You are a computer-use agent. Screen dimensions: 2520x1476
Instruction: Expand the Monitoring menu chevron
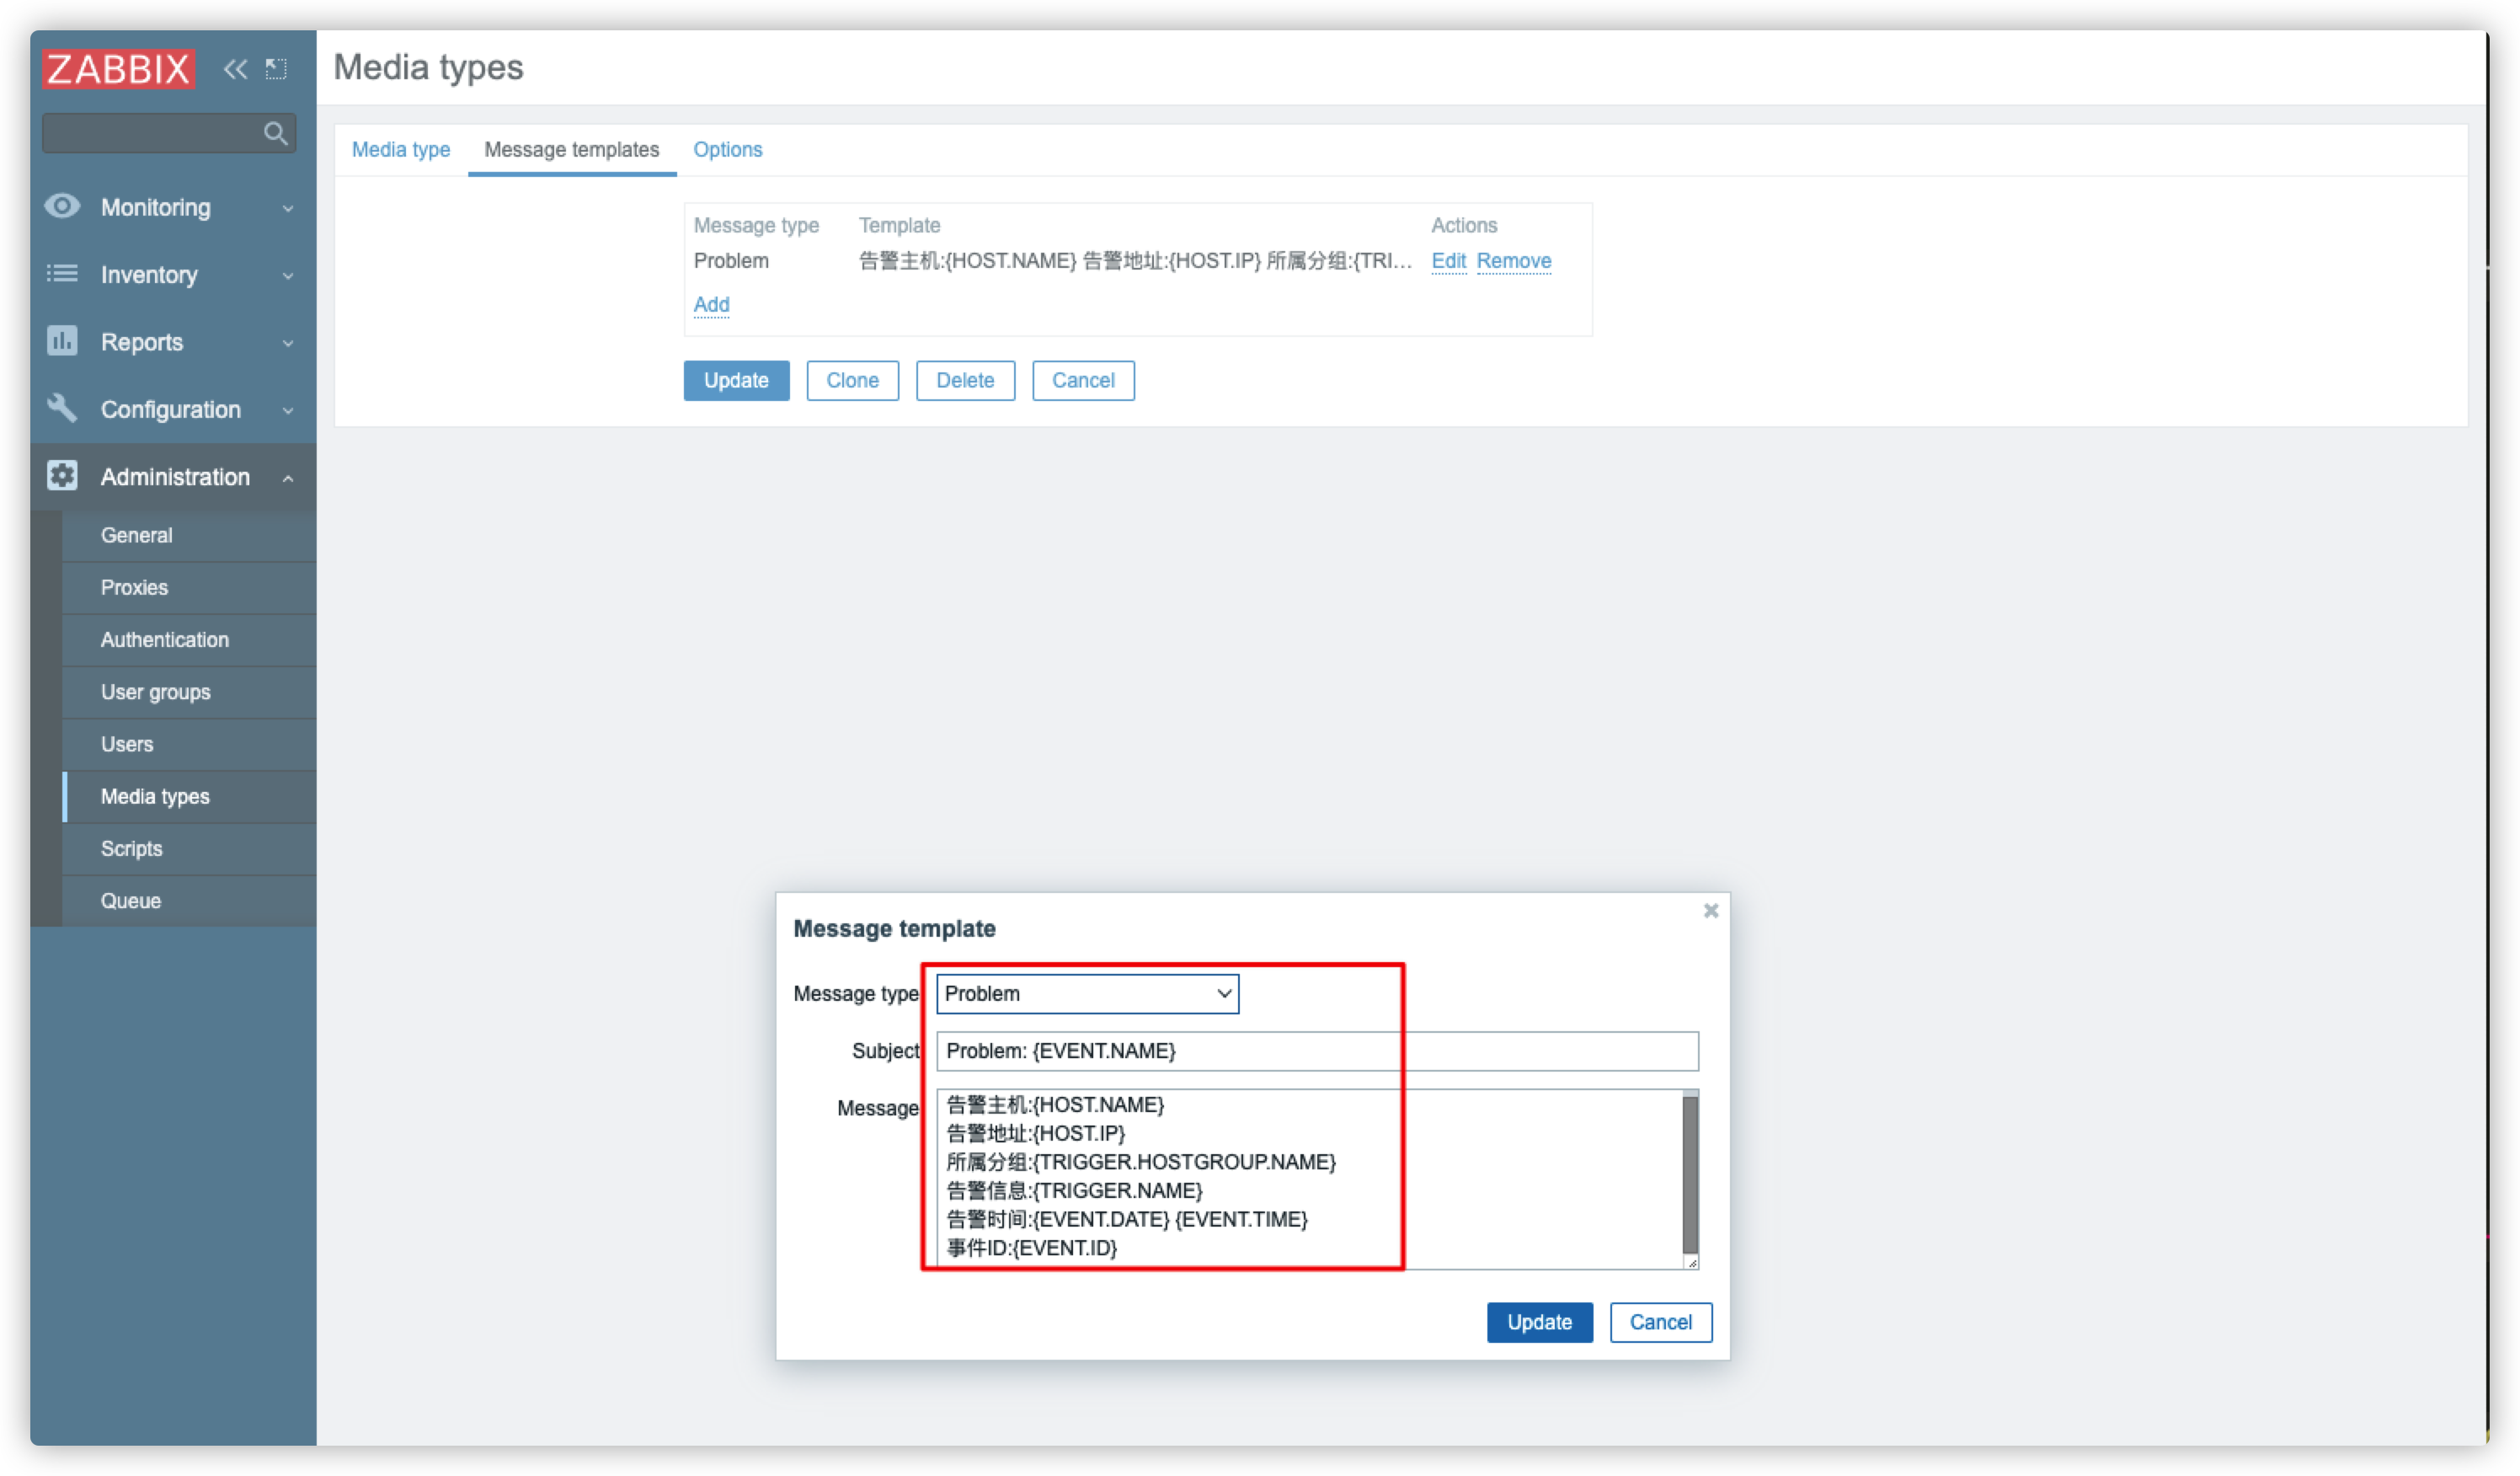pos(288,208)
